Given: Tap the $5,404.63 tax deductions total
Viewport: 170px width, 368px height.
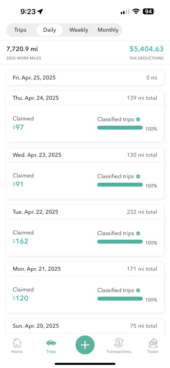Looking at the screenshot, I should (x=147, y=49).
